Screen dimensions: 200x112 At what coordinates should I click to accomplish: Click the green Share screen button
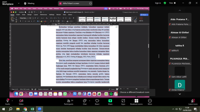tap(110, 102)
